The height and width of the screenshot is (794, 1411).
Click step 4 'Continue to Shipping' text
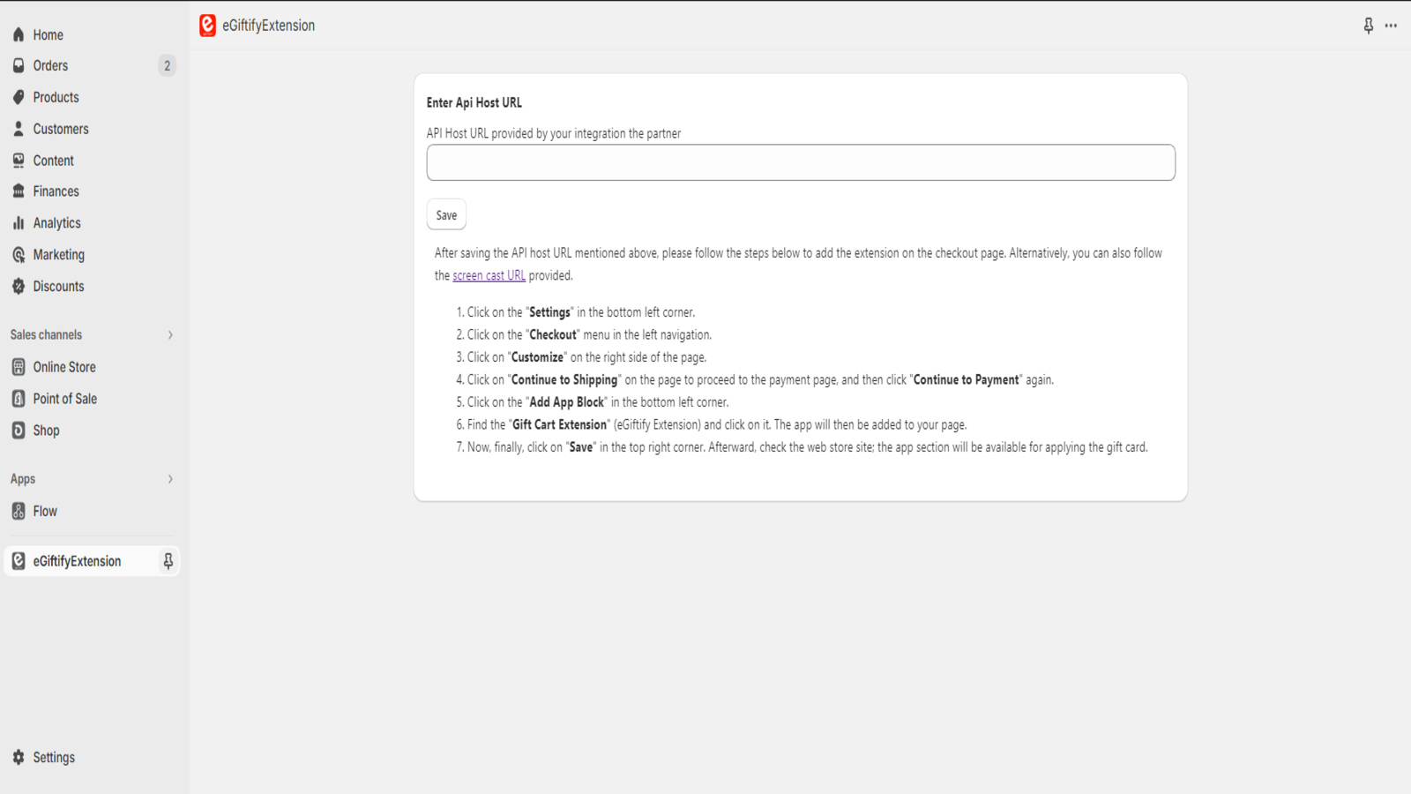(x=564, y=380)
